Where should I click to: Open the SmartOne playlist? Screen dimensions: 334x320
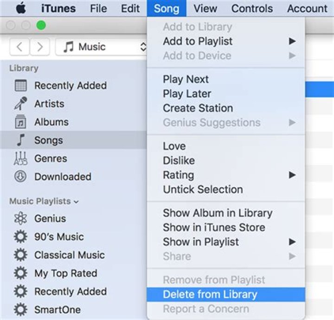(73, 310)
